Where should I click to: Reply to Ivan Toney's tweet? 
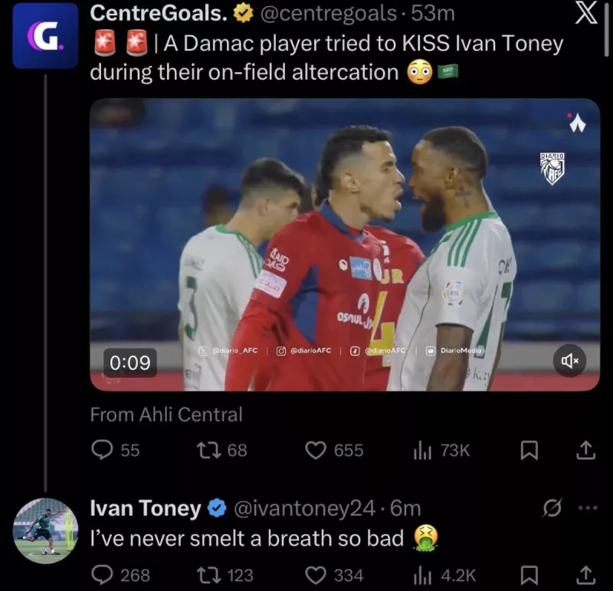pos(103,574)
